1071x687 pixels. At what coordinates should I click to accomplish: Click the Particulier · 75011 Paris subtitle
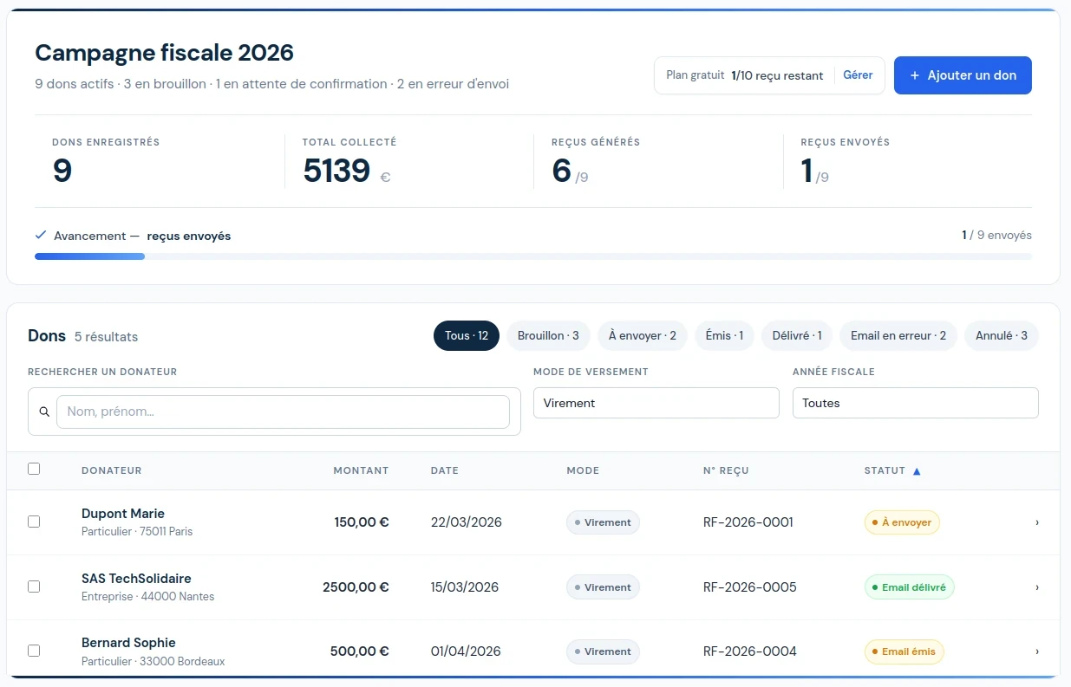[137, 531]
